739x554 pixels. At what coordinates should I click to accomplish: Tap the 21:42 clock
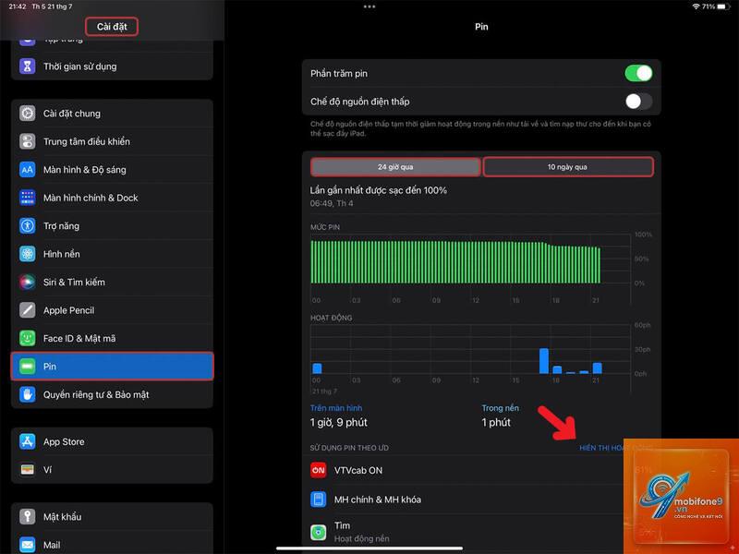click(18, 6)
